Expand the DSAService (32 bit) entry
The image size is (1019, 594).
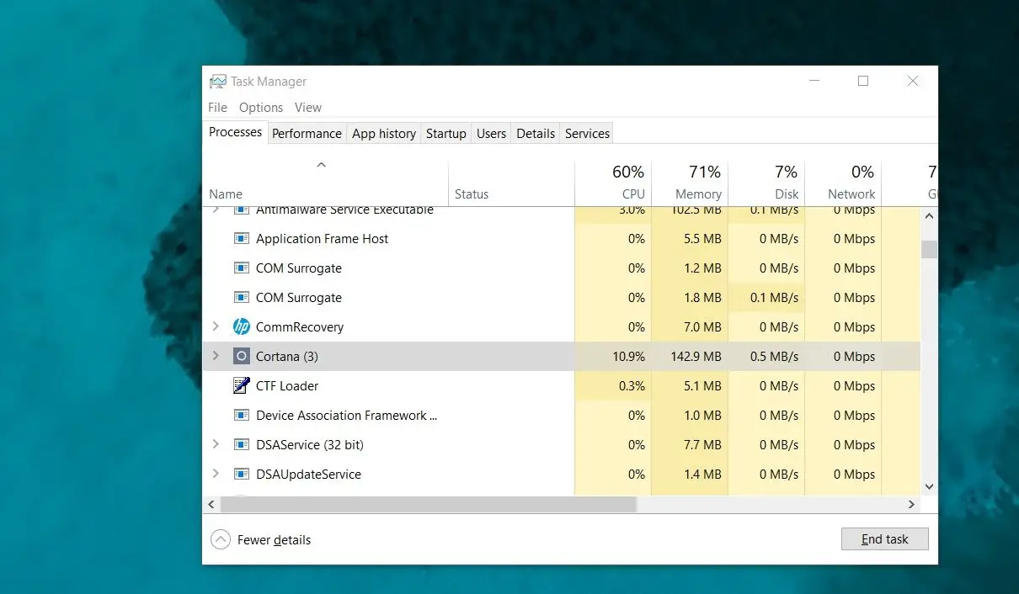(216, 444)
